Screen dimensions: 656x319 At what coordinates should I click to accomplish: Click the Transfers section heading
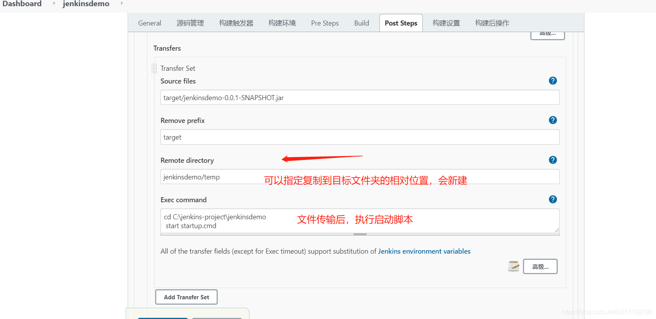click(x=167, y=48)
